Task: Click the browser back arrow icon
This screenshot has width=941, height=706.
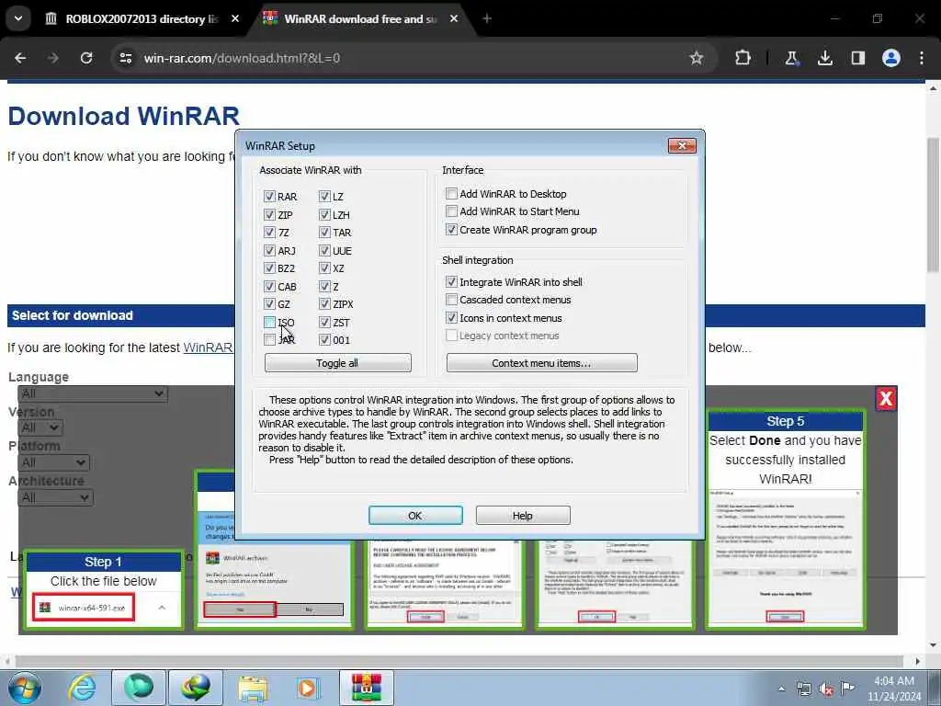Action: (x=20, y=58)
